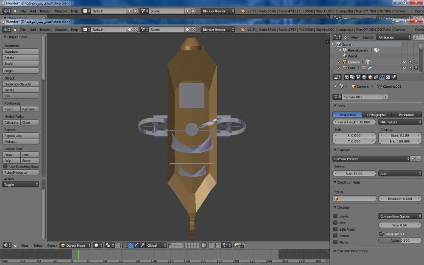Click the Translate button
424x265 pixels.
20,52
